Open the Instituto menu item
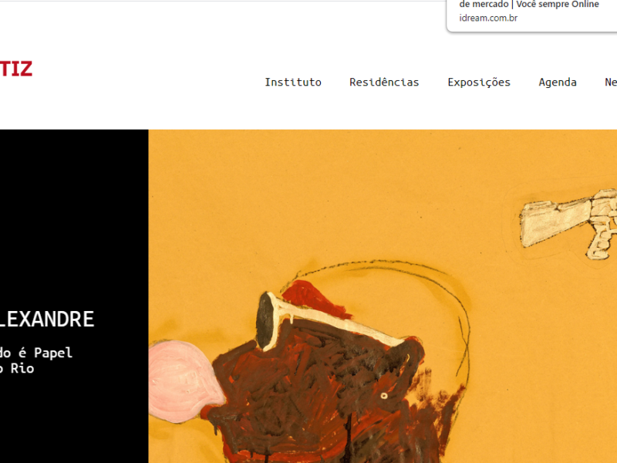The width and height of the screenshot is (617, 463). 293,83
